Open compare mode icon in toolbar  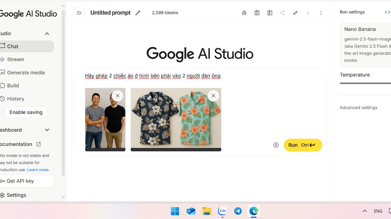tap(270, 13)
